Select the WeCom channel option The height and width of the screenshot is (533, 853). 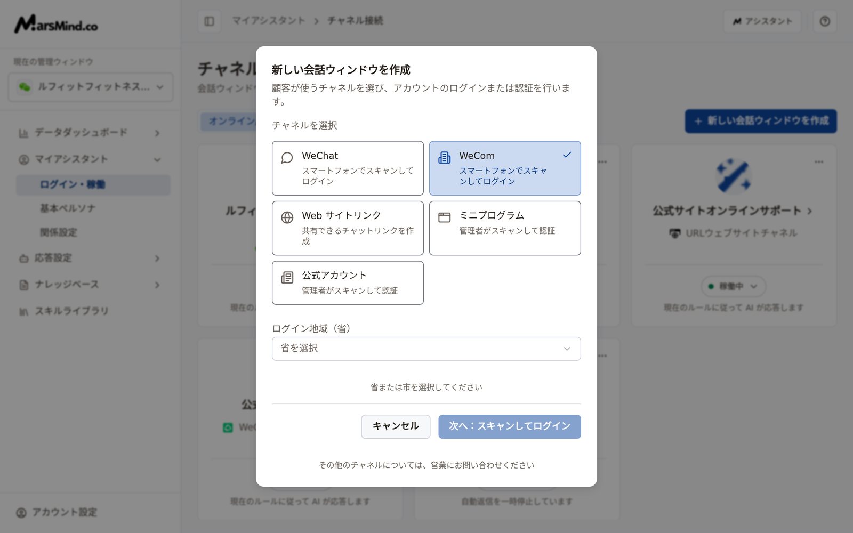(505, 168)
